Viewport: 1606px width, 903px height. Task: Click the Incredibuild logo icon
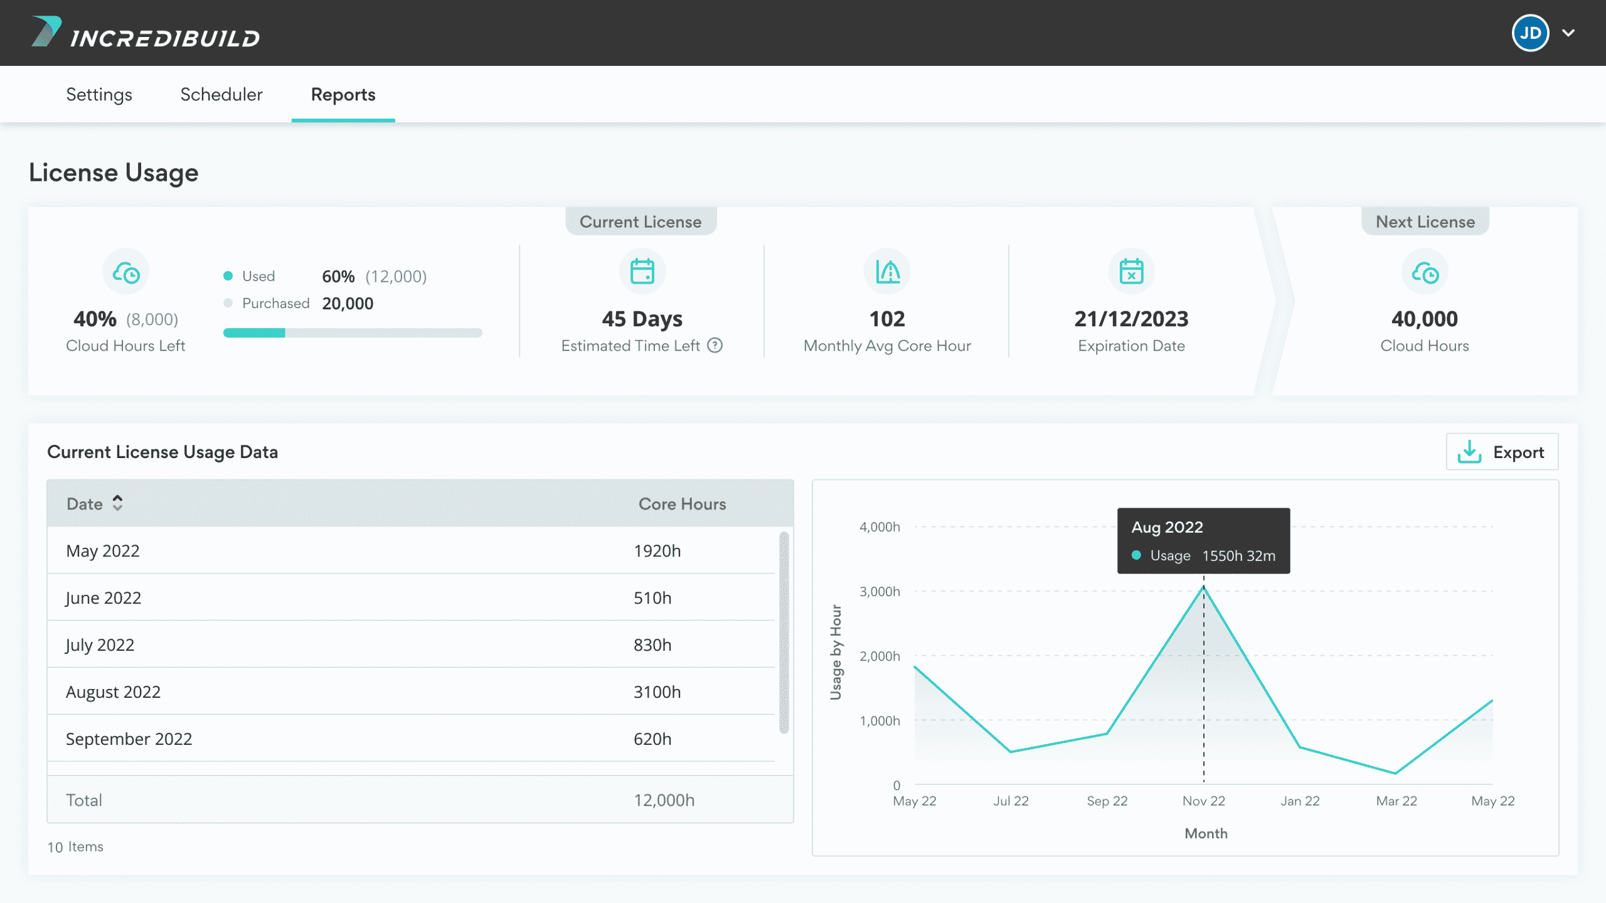click(x=46, y=31)
